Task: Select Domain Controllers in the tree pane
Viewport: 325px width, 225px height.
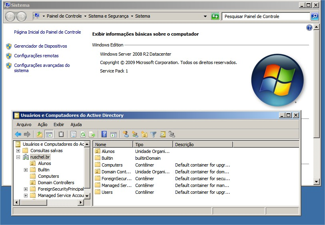Action: [x=56, y=183]
